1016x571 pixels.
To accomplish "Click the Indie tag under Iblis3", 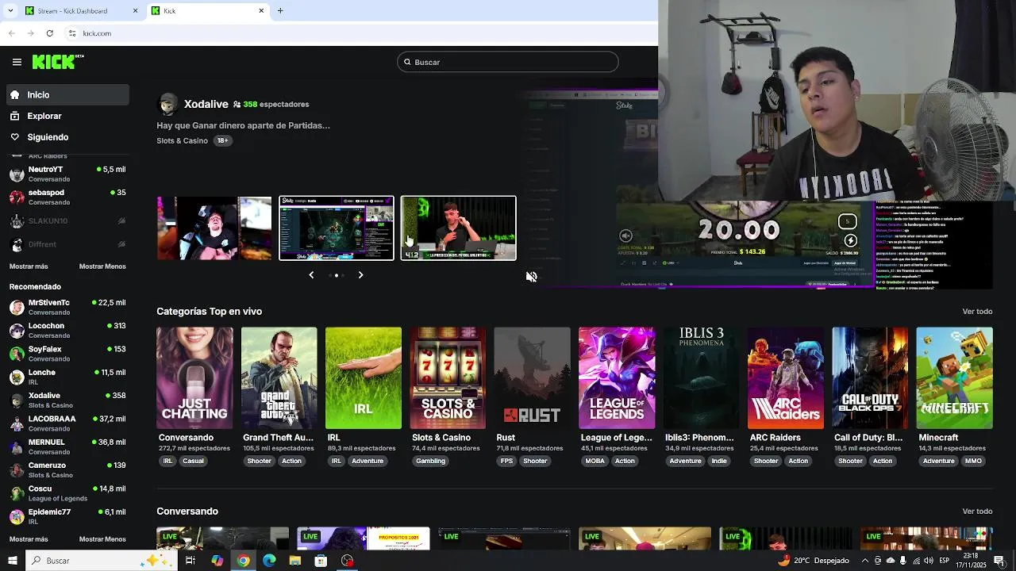I will tap(719, 461).
